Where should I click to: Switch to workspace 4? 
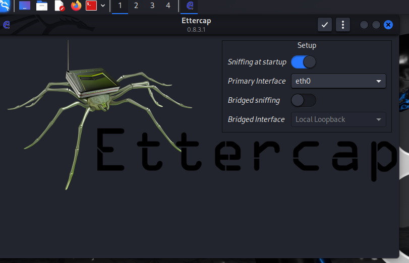(168, 6)
